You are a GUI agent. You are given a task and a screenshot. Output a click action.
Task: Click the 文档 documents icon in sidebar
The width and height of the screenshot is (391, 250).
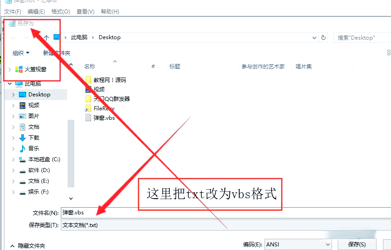[x=23, y=127]
